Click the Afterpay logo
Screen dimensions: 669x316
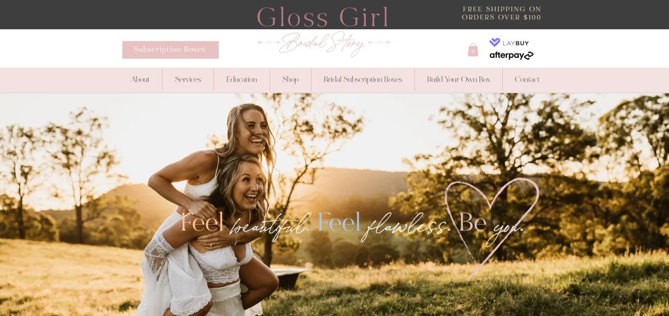pyautogui.click(x=511, y=55)
